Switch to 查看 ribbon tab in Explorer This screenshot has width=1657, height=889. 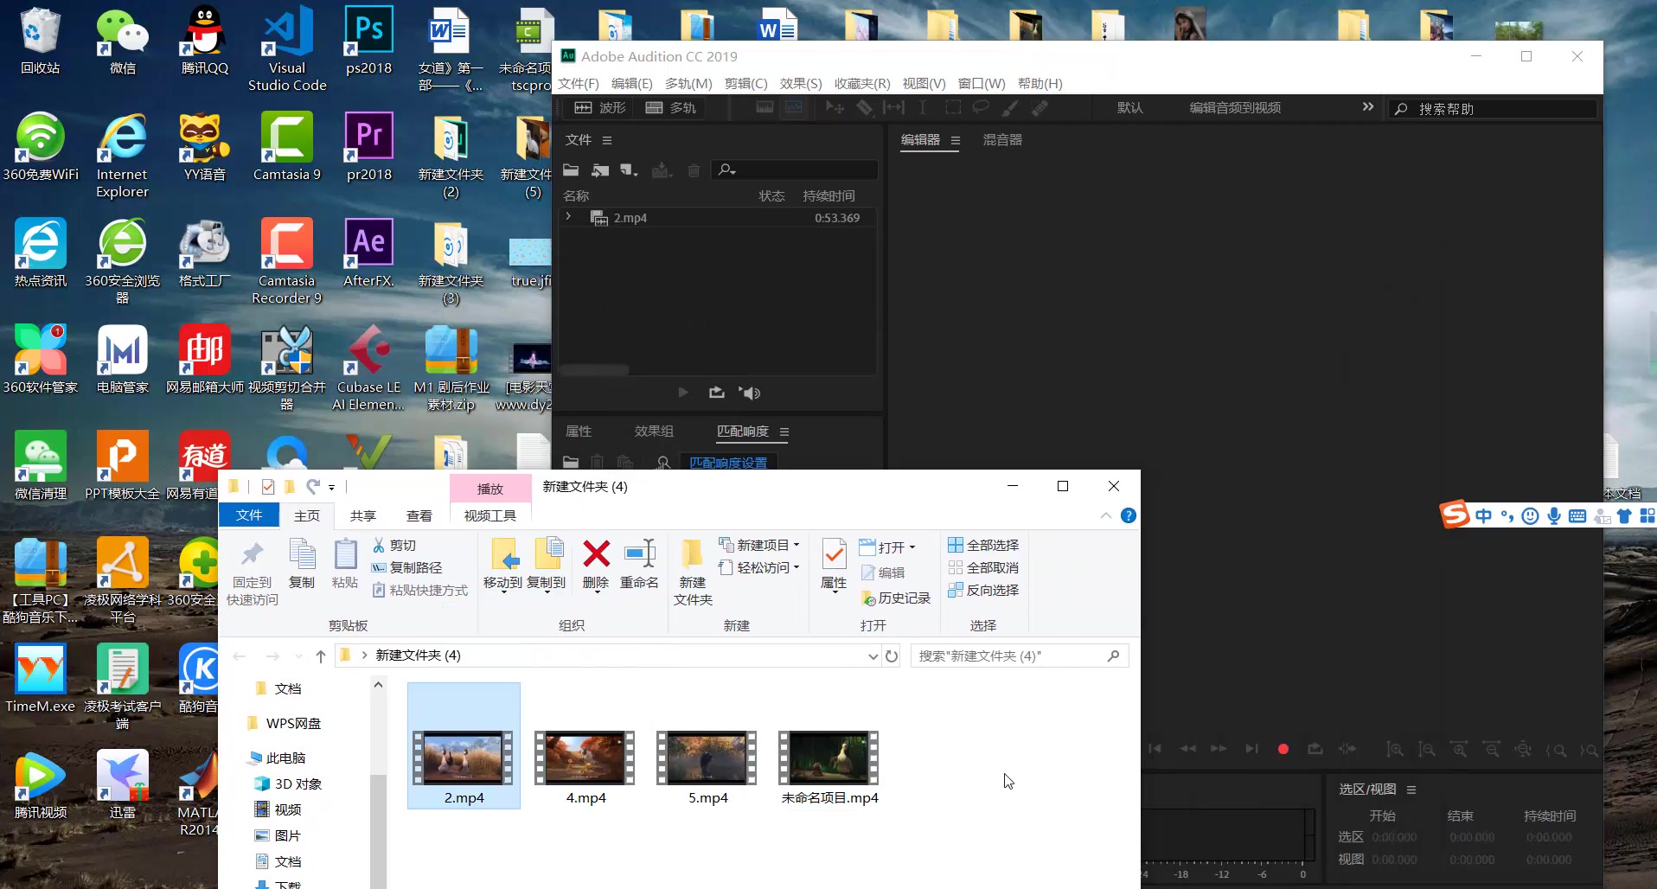pyautogui.click(x=419, y=515)
